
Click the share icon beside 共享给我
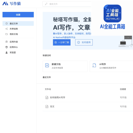pos(7,29)
